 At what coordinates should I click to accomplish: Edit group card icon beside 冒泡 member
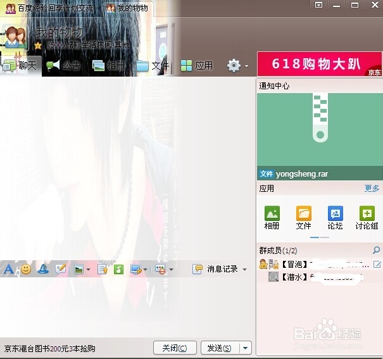tap(377, 264)
